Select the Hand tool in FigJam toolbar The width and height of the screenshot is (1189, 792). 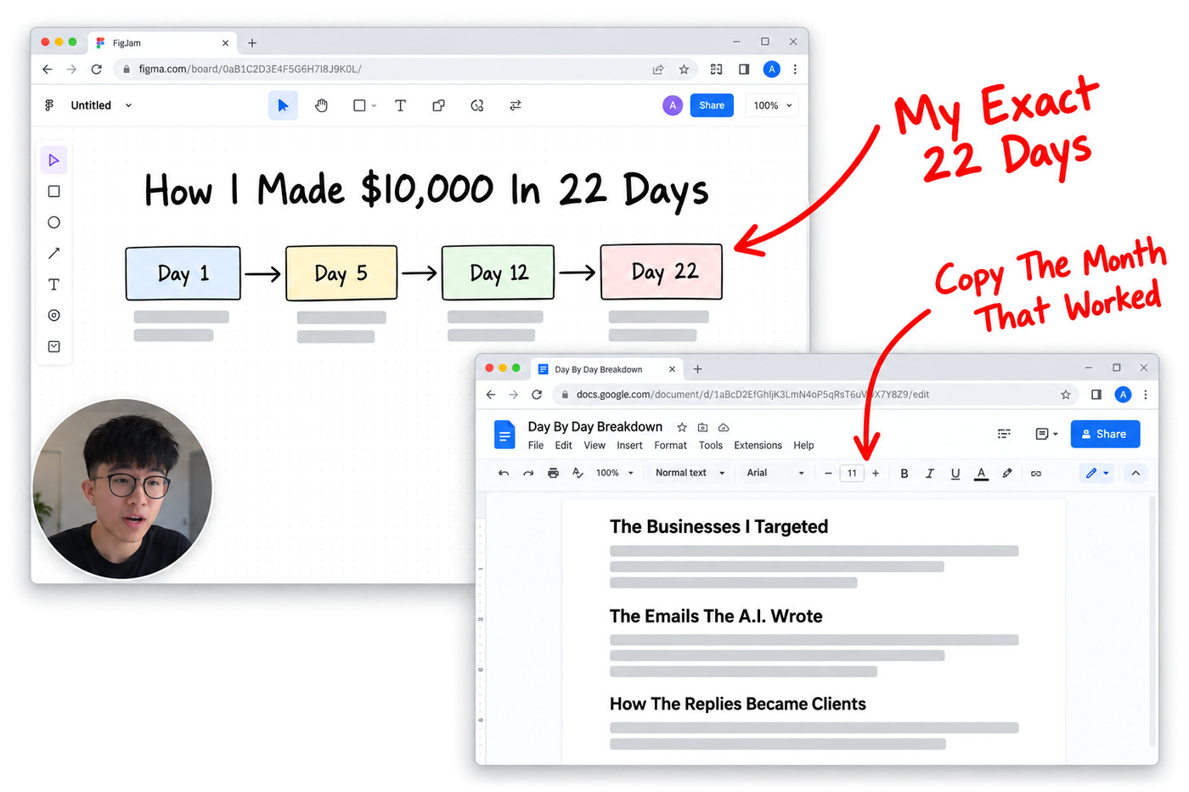321,105
